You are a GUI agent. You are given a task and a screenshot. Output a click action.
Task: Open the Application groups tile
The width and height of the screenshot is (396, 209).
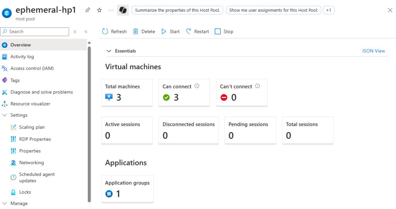(x=128, y=189)
